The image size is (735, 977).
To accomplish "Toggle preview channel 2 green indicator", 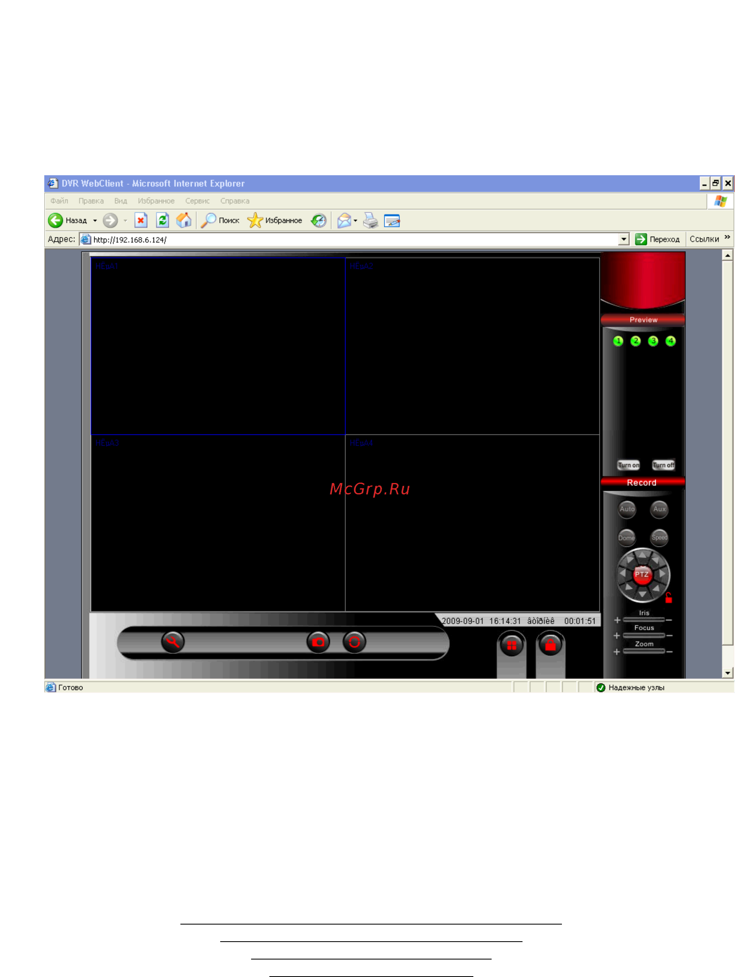I will pos(635,341).
